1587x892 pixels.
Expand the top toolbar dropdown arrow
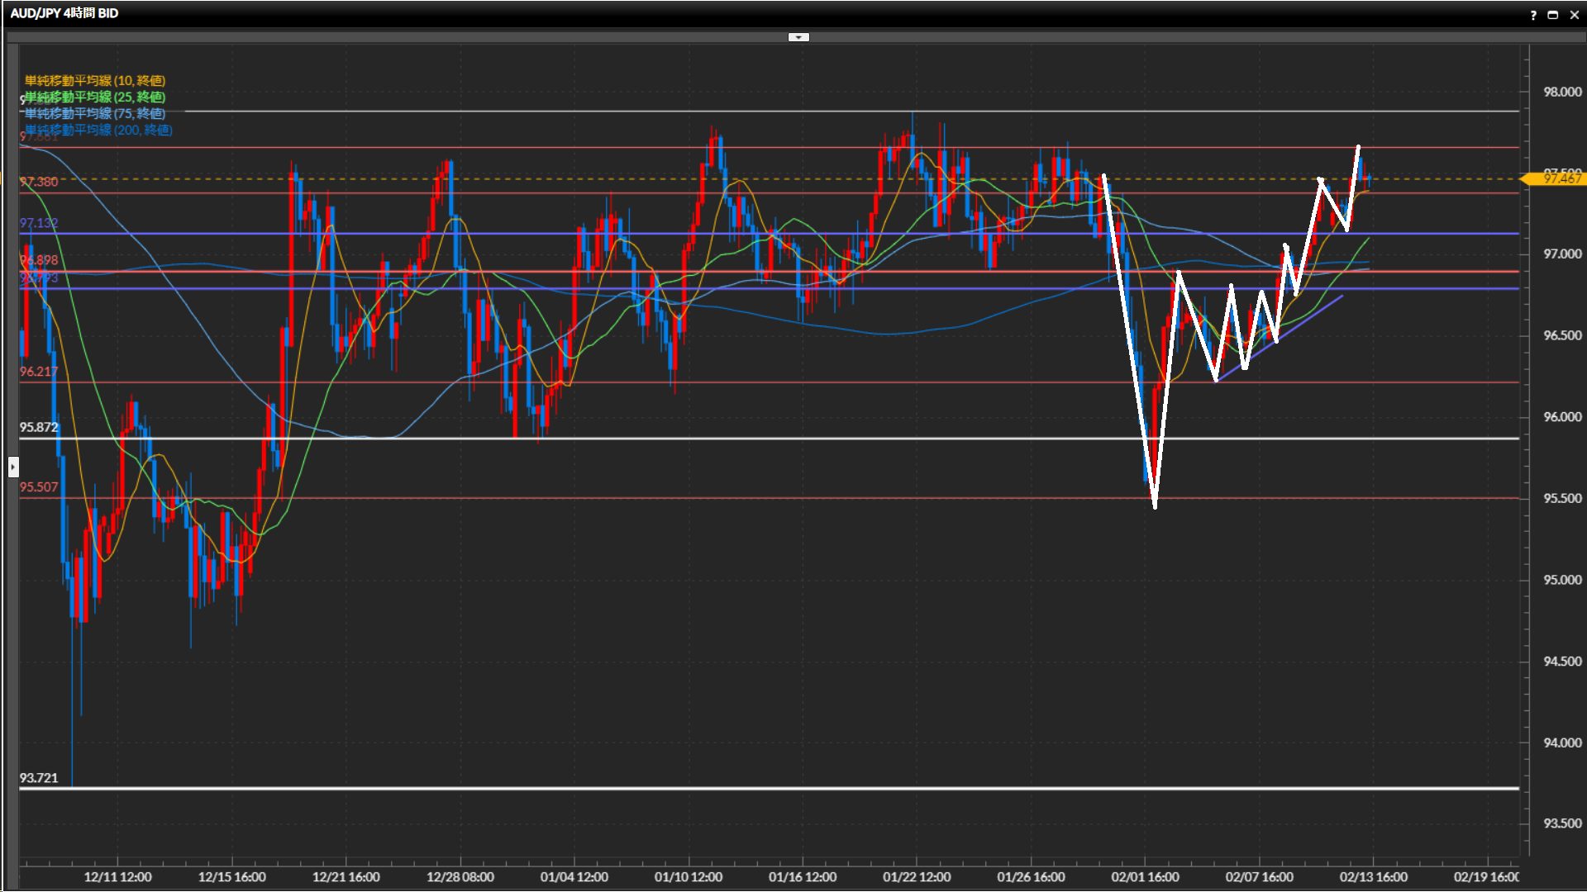click(x=798, y=37)
